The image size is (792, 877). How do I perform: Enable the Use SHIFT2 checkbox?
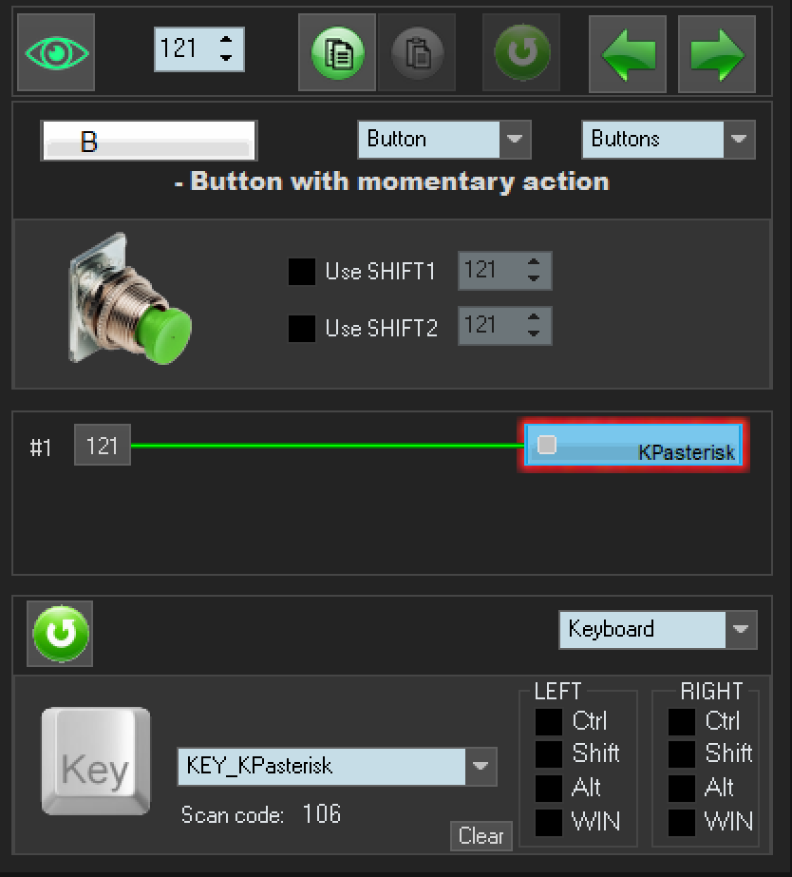(x=301, y=329)
